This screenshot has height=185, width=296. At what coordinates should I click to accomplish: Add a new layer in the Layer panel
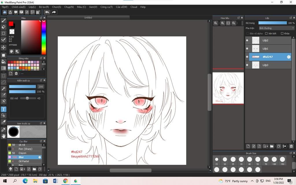pyautogui.click(x=248, y=146)
